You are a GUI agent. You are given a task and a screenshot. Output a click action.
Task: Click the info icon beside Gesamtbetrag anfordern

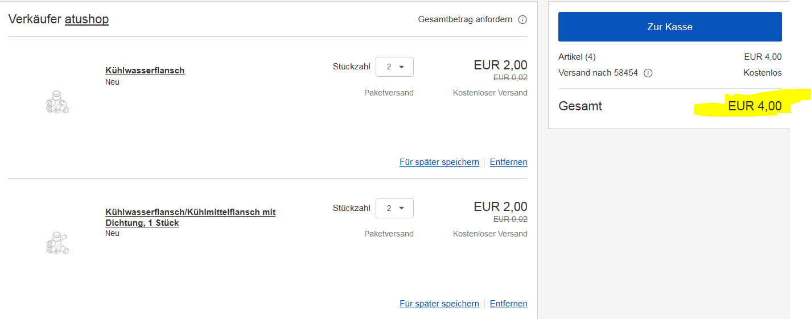click(x=522, y=20)
